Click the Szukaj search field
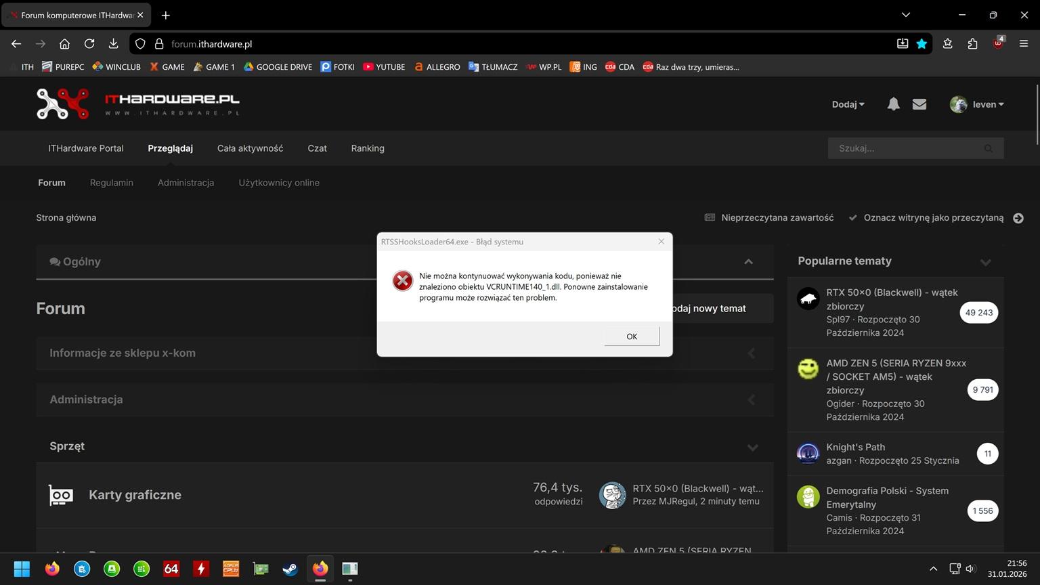The height and width of the screenshot is (585, 1040). pos(907,148)
